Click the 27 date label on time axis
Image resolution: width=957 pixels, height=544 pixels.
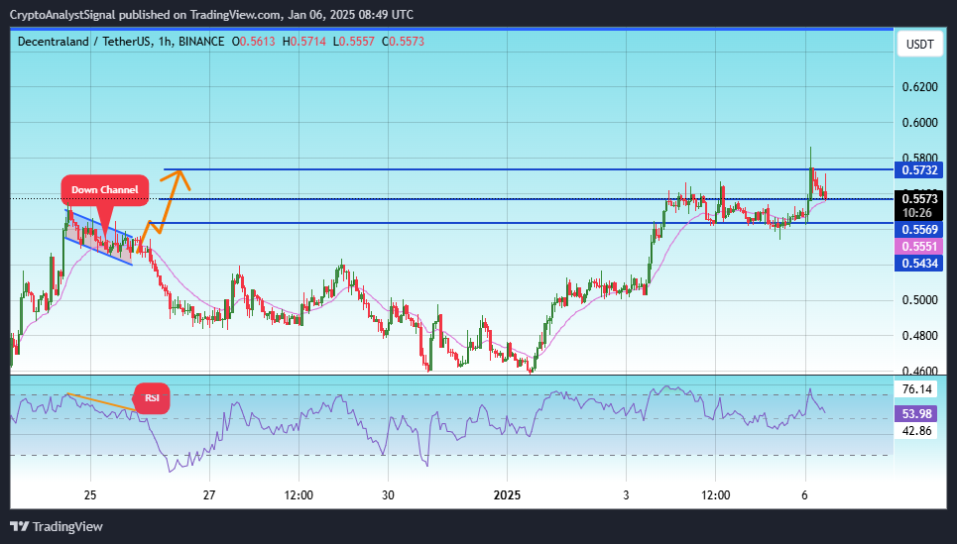click(209, 495)
